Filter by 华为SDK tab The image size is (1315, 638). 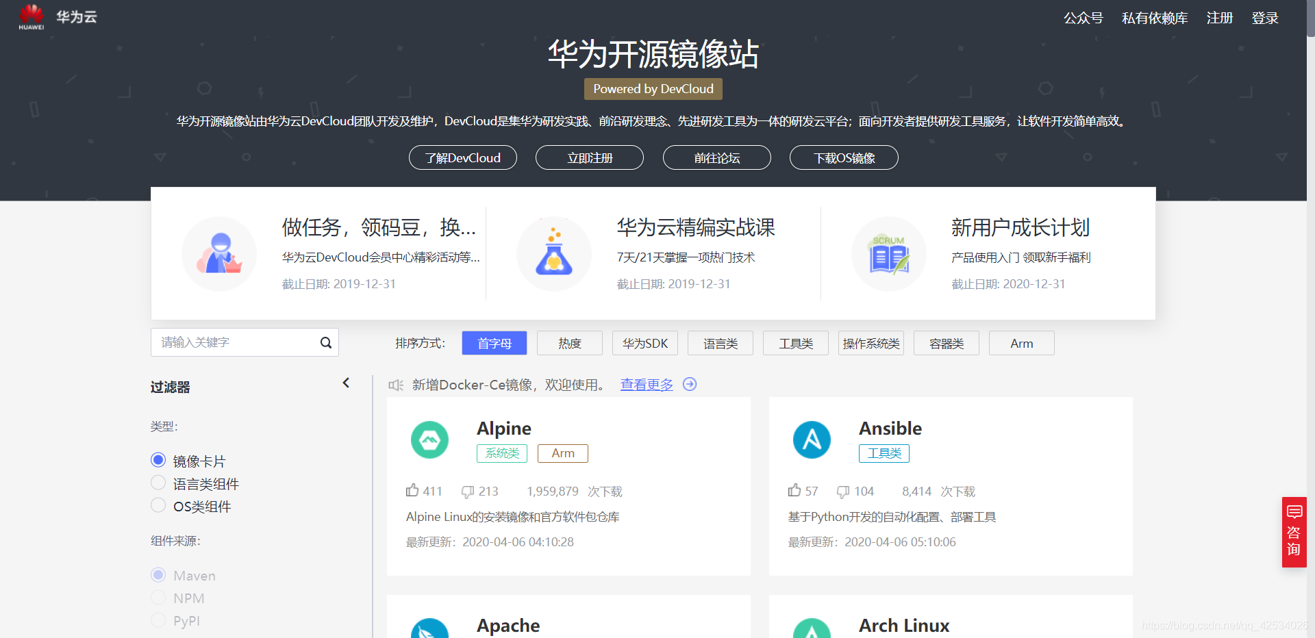tap(645, 343)
